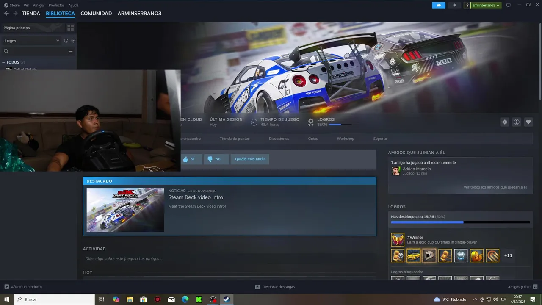Go back with the left arrow
The height and width of the screenshot is (305, 542).
click(x=6, y=14)
